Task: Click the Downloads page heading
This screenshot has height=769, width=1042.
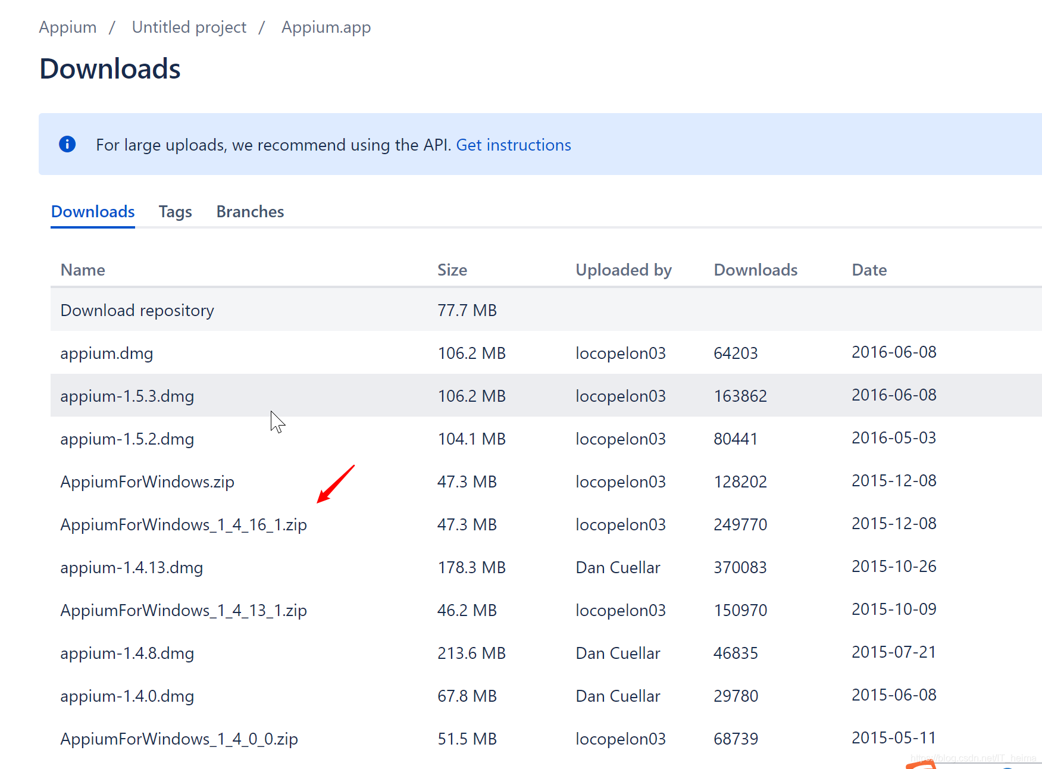Action: (x=110, y=69)
